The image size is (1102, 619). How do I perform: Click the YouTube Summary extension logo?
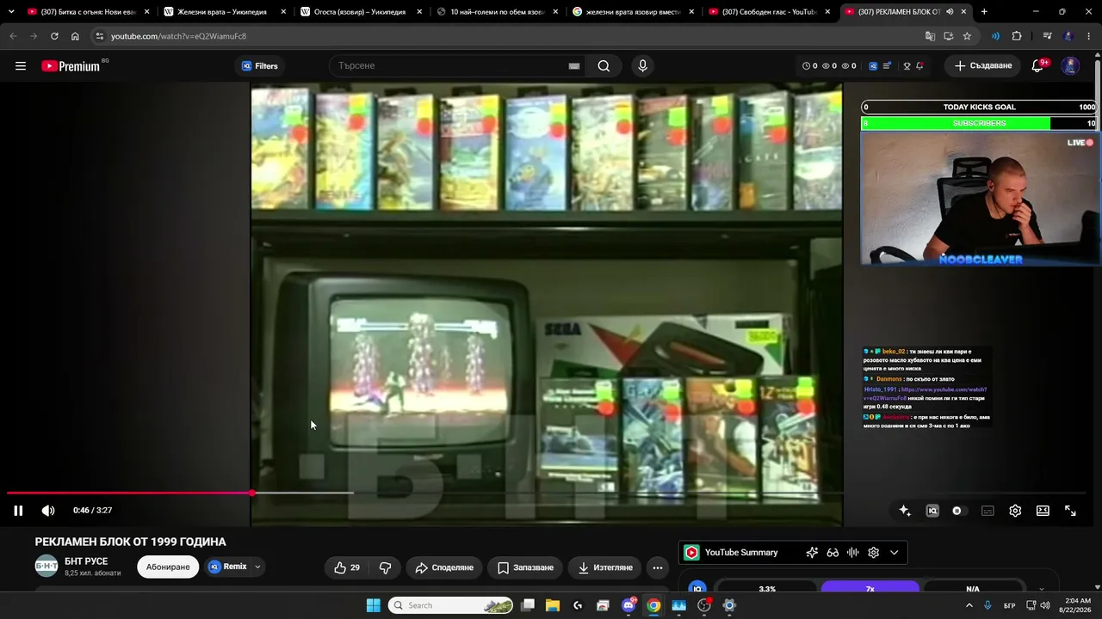(x=691, y=553)
